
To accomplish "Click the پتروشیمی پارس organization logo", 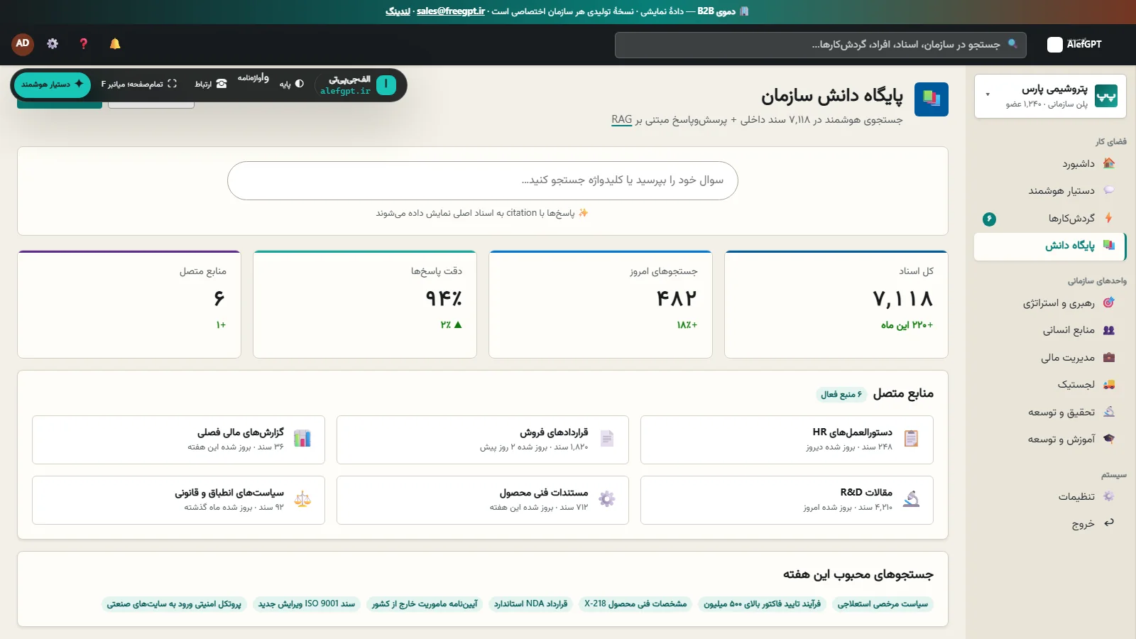I will coord(1106,96).
